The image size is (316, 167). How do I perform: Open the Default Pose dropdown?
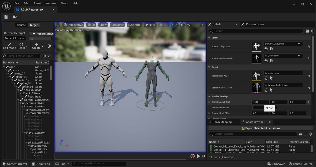coord(14,38)
